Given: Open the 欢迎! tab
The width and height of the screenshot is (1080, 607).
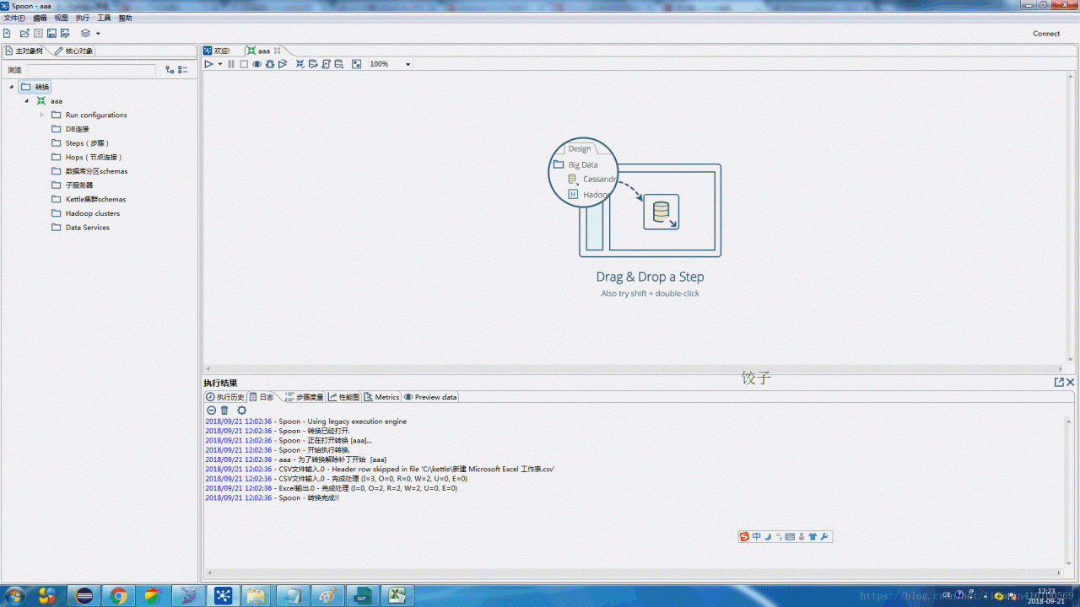Looking at the screenshot, I should pyautogui.click(x=217, y=51).
